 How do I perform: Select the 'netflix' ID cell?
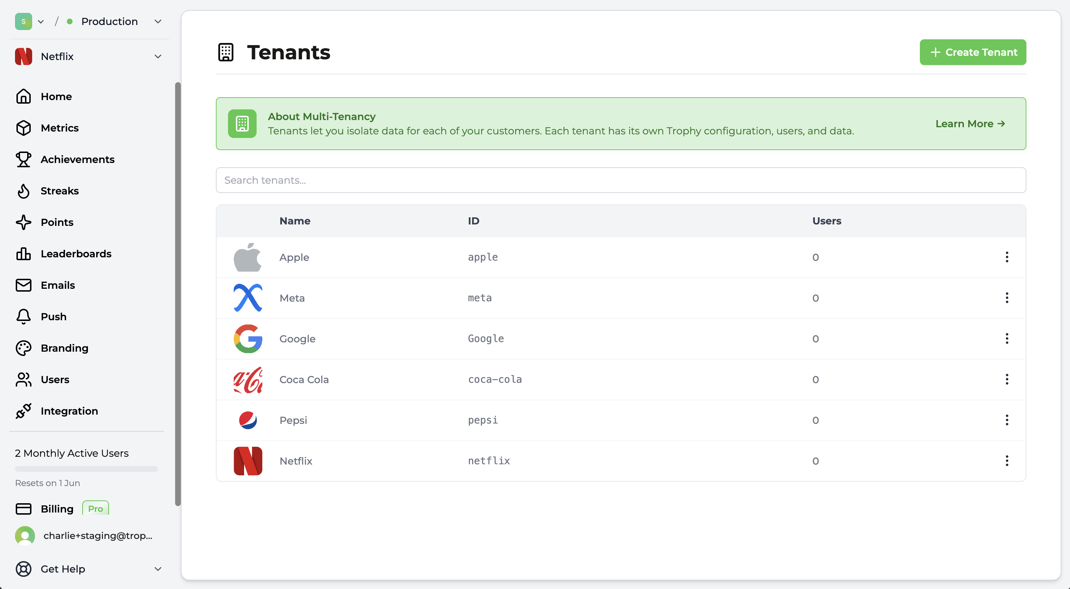(489, 461)
